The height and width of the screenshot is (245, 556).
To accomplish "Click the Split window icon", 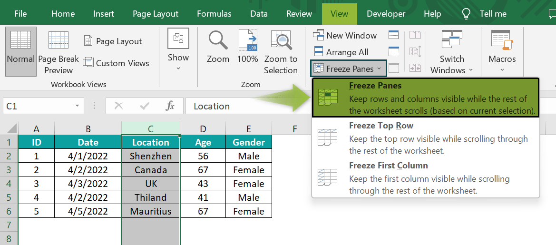I will coord(394,35).
